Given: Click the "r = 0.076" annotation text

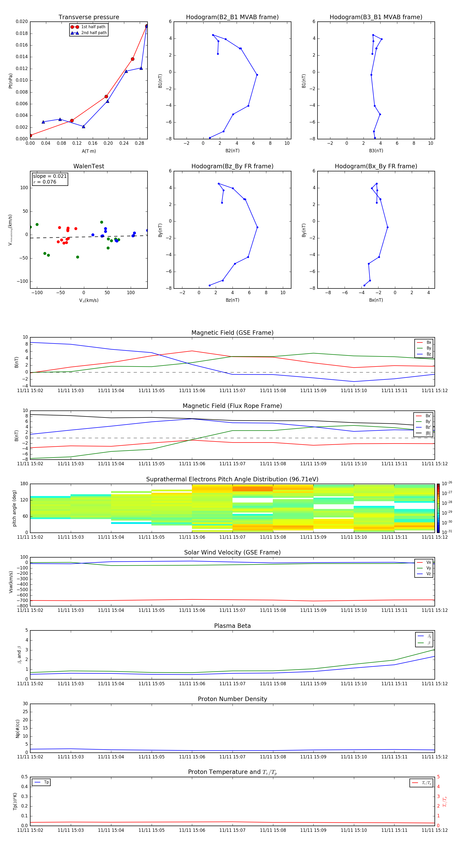Looking at the screenshot, I should tap(45, 182).
